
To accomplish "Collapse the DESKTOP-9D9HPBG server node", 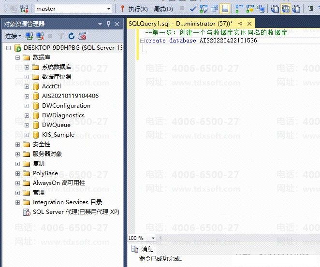I will 8,48.
